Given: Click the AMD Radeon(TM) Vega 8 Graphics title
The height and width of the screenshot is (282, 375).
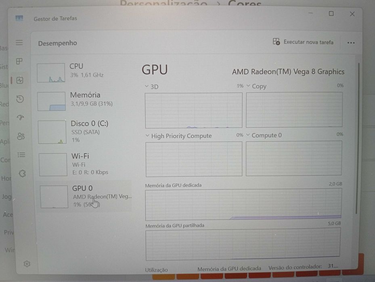Looking at the screenshot, I should point(288,72).
